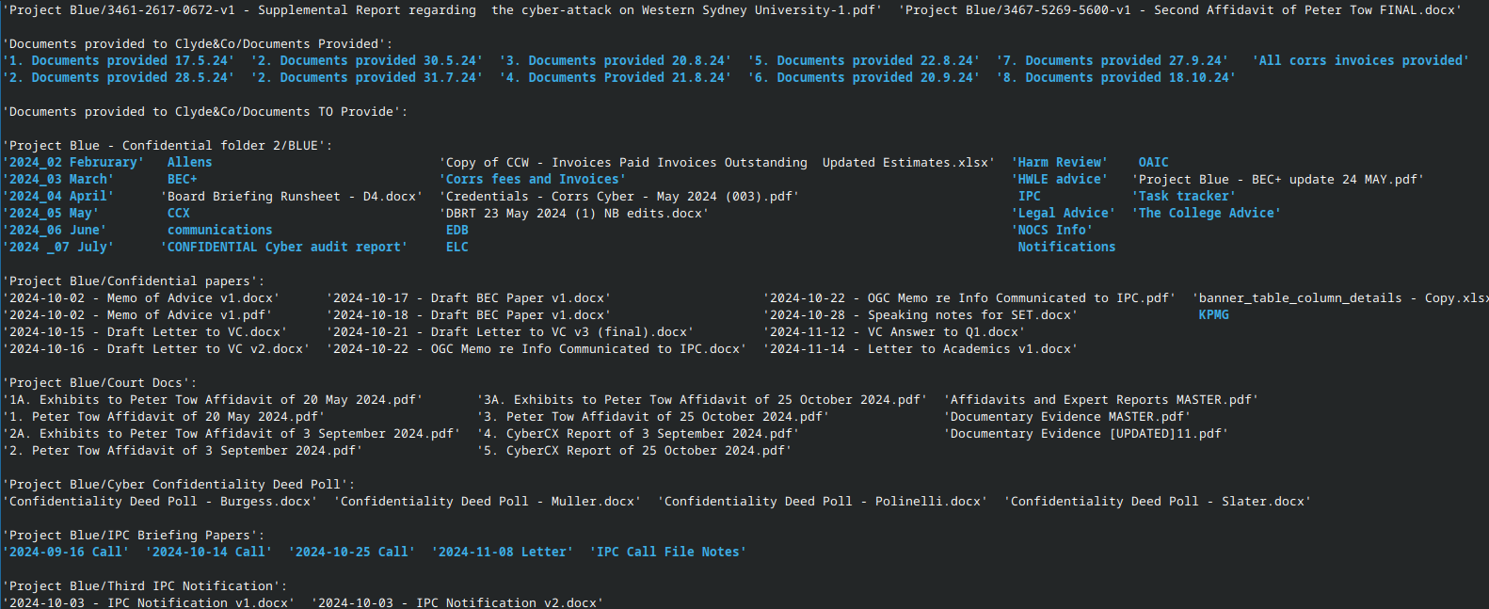
Task: Click 'Corrs fees and Invoices' directory
Action: pyautogui.click(x=533, y=179)
